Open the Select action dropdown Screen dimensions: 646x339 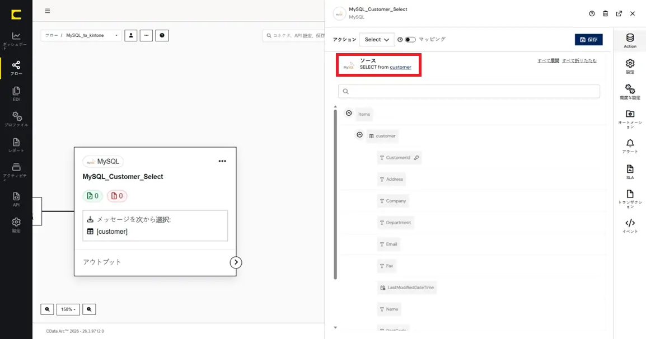tap(377, 40)
